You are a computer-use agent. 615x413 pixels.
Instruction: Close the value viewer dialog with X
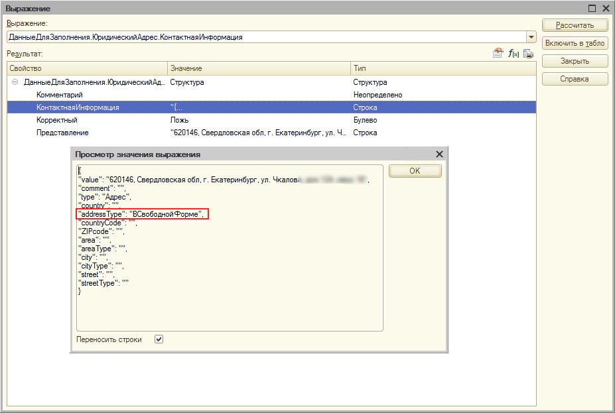(439, 154)
